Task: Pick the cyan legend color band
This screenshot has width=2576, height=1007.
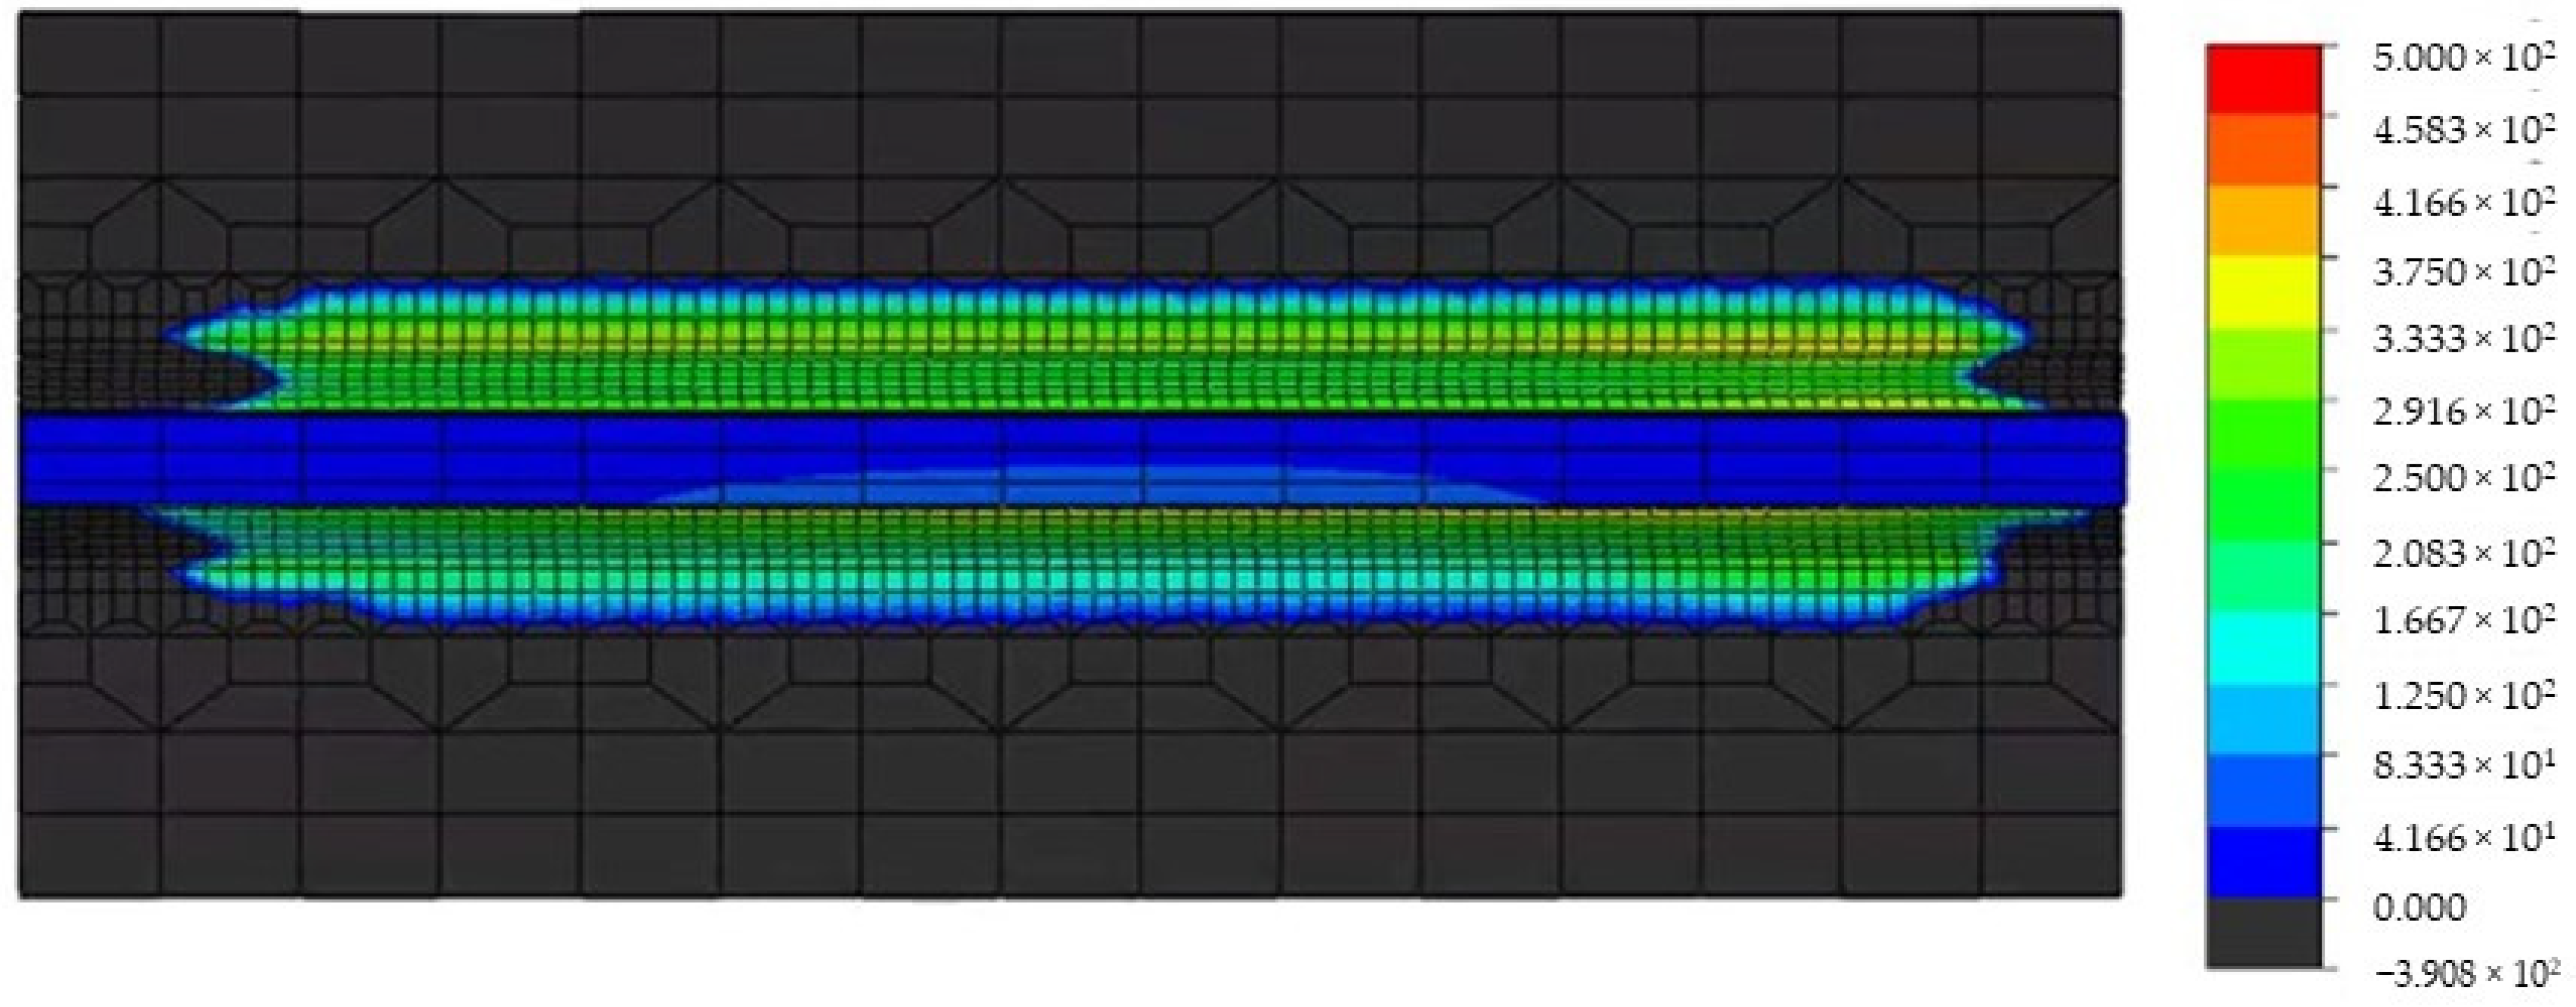Action: point(2263,649)
